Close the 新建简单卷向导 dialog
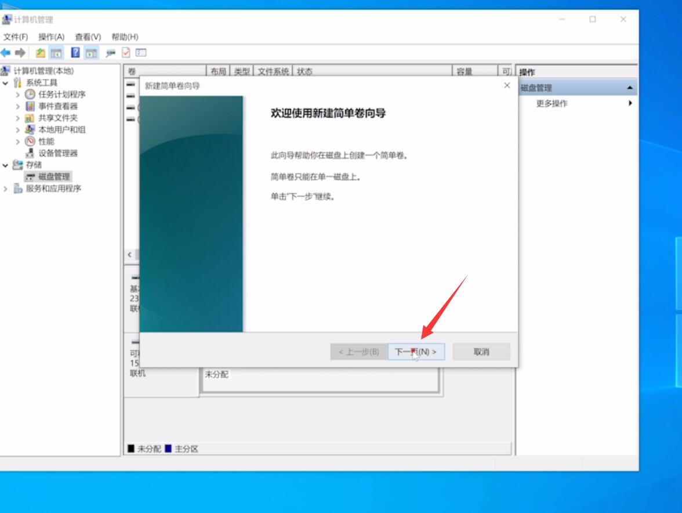The height and width of the screenshot is (513, 682). (x=507, y=85)
